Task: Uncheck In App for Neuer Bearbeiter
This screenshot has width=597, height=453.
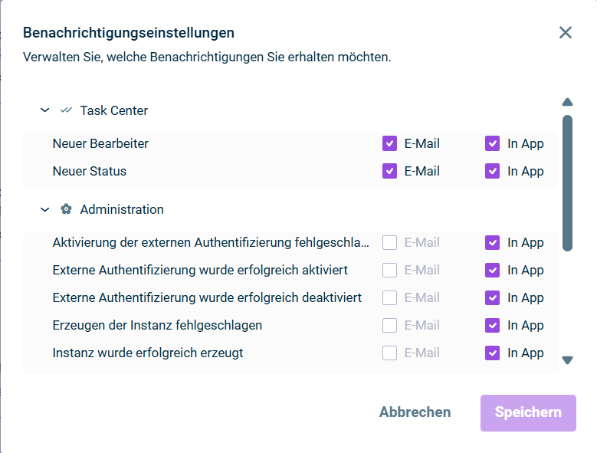Action: (492, 143)
